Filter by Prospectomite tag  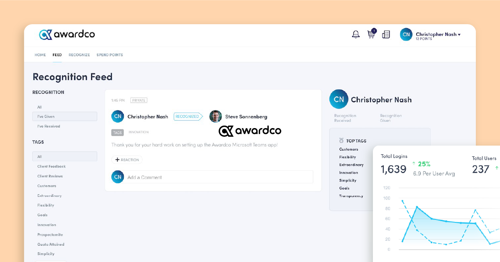[50, 234]
